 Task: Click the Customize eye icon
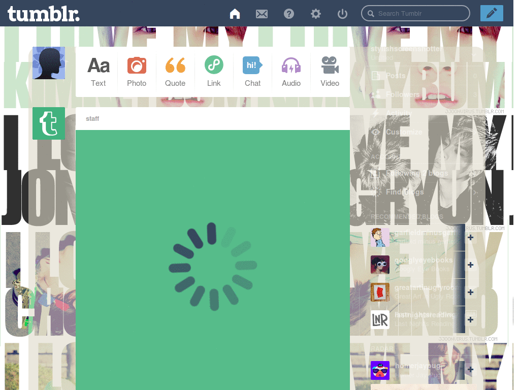click(375, 132)
